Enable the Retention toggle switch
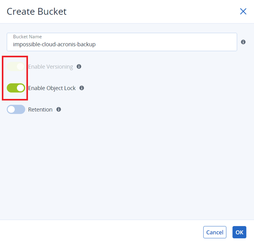This screenshot has height=242, width=254. 16,109
